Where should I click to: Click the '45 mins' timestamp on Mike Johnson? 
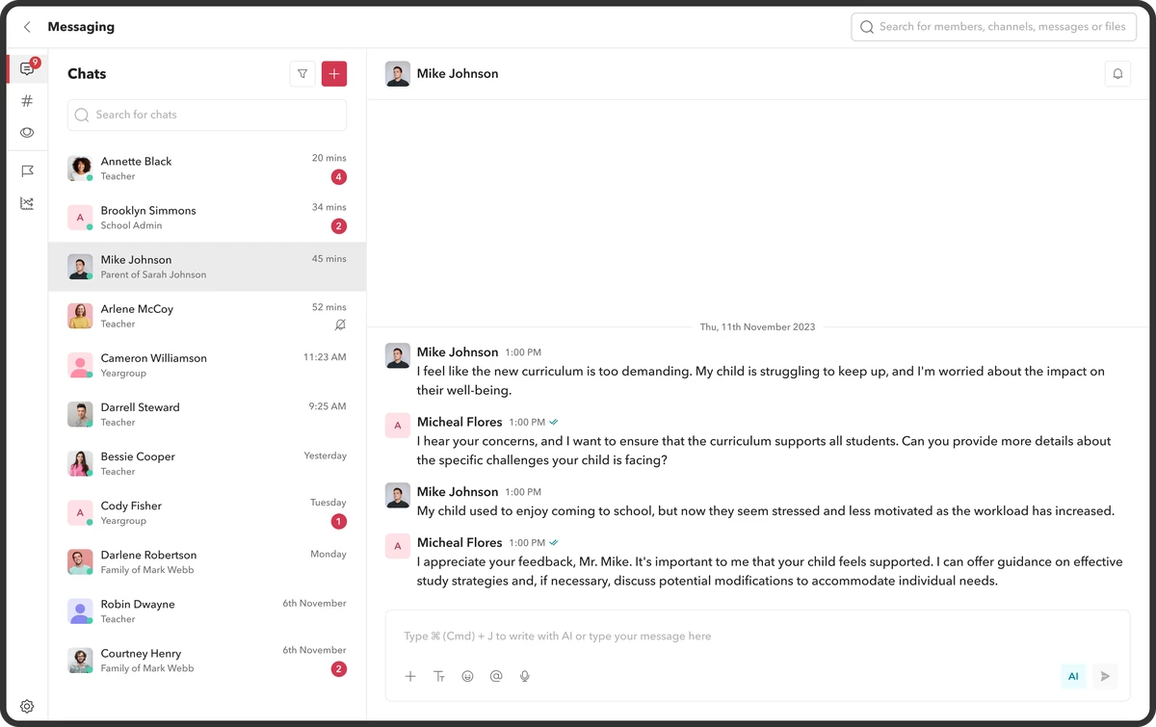[x=329, y=259]
